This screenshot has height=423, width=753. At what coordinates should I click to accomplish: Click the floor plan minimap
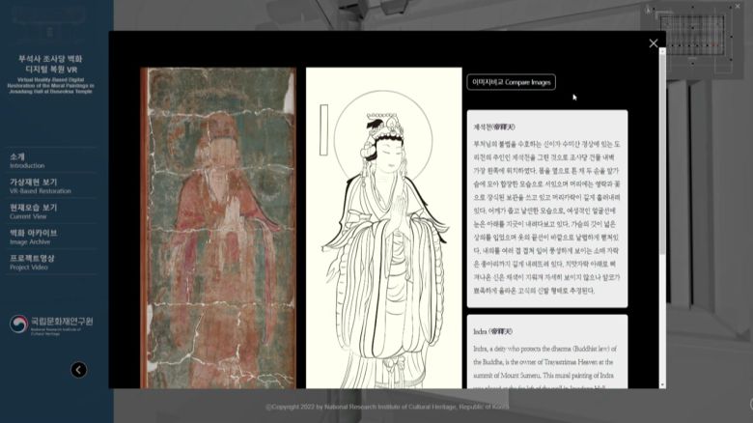point(701,33)
